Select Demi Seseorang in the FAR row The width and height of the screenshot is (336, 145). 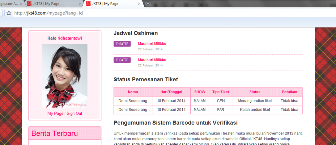click(133, 110)
